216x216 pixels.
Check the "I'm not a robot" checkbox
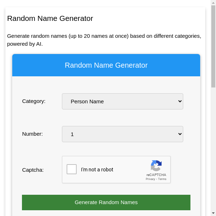(x=72, y=169)
